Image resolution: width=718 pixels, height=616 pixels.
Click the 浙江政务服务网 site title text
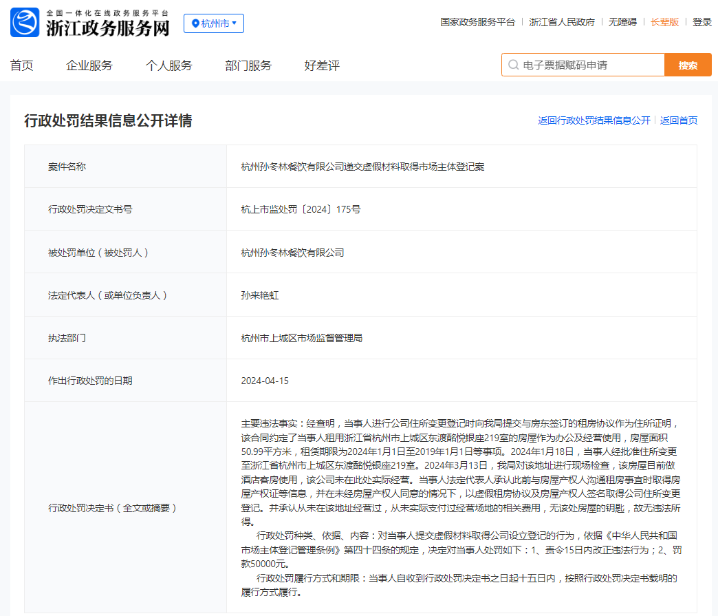click(x=107, y=28)
